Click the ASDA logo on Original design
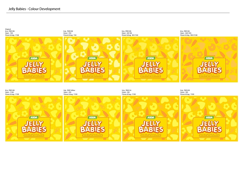The image size is (241, 170). (34, 58)
